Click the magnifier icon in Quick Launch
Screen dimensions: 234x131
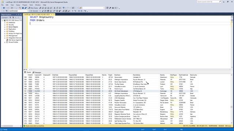[x=220, y=1]
